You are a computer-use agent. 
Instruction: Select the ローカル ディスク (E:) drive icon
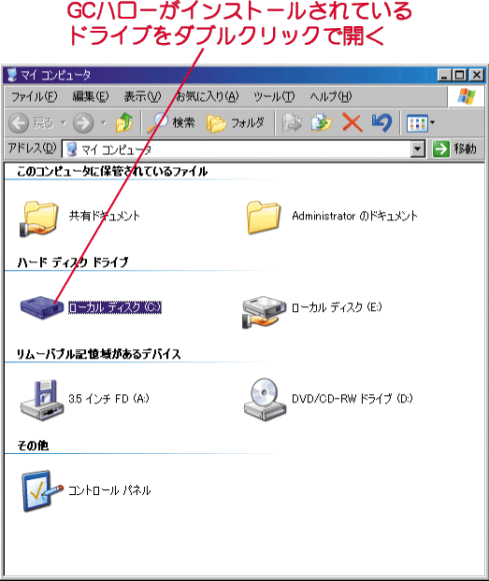coord(265,312)
